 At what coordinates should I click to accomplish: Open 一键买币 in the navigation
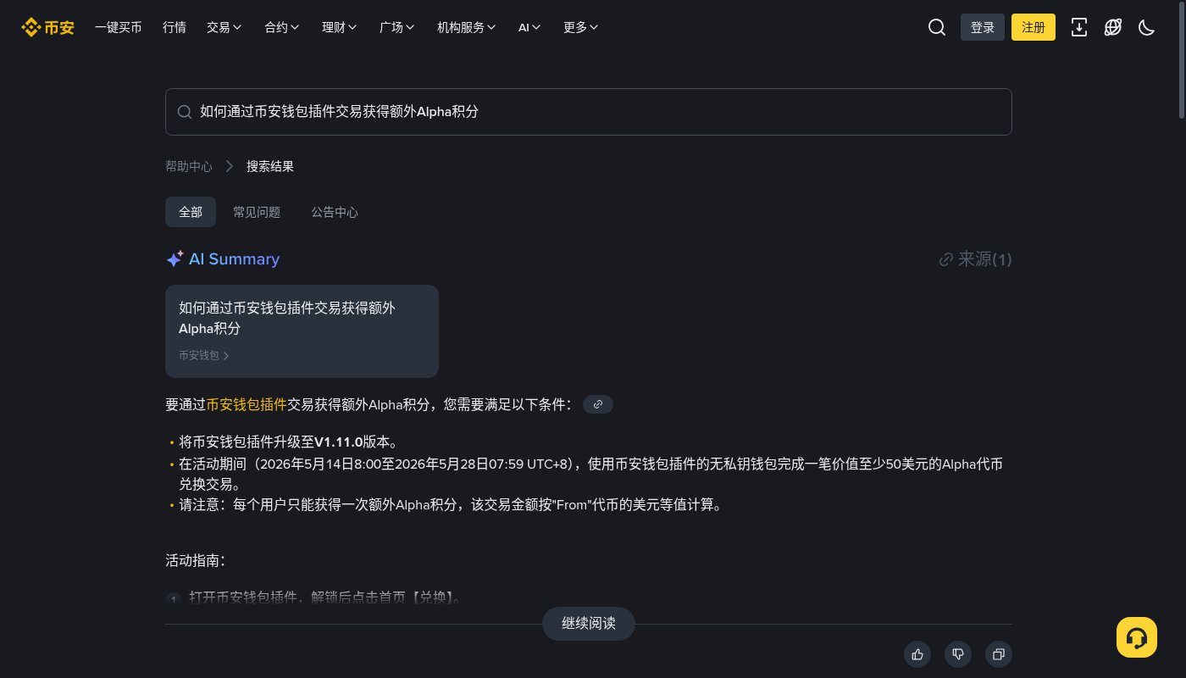(x=119, y=27)
